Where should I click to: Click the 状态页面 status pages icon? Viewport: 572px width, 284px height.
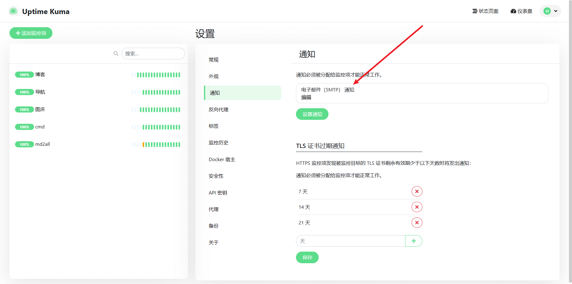pyautogui.click(x=474, y=11)
